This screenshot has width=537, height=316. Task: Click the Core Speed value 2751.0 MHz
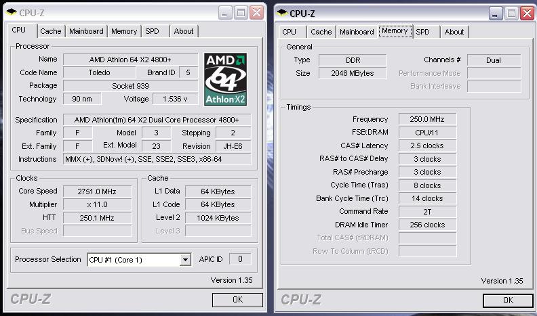coord(97,191)
